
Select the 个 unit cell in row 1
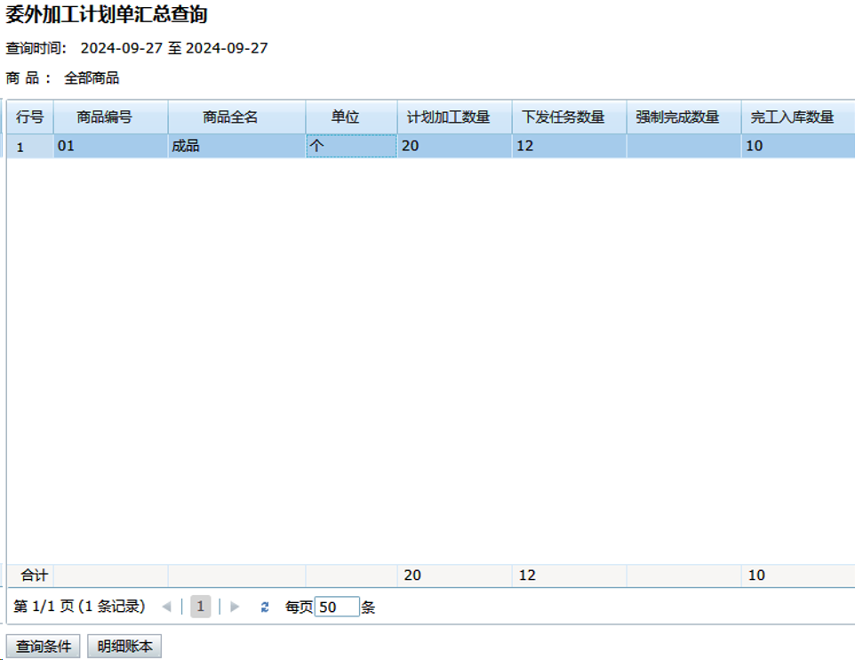tap(351, 146)
